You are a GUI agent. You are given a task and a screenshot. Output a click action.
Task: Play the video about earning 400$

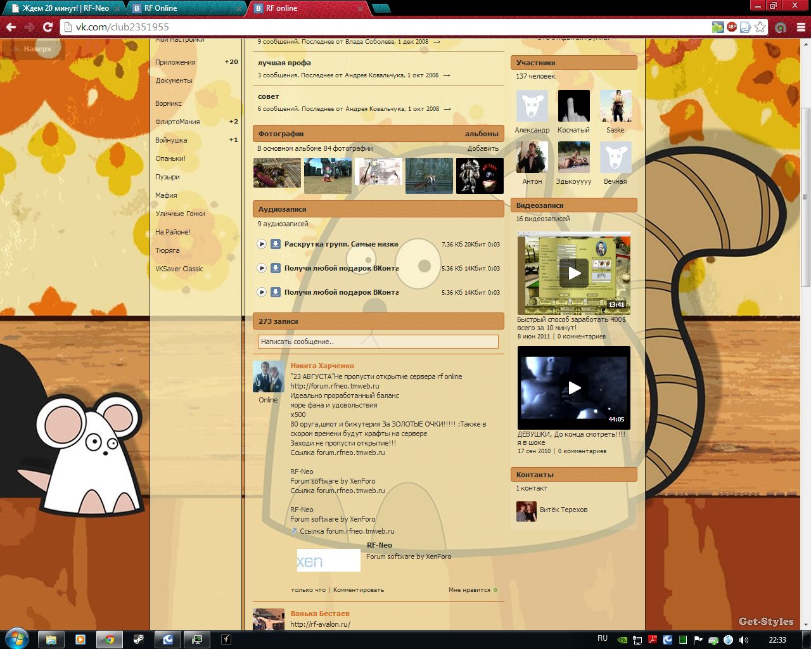(574, 273)
